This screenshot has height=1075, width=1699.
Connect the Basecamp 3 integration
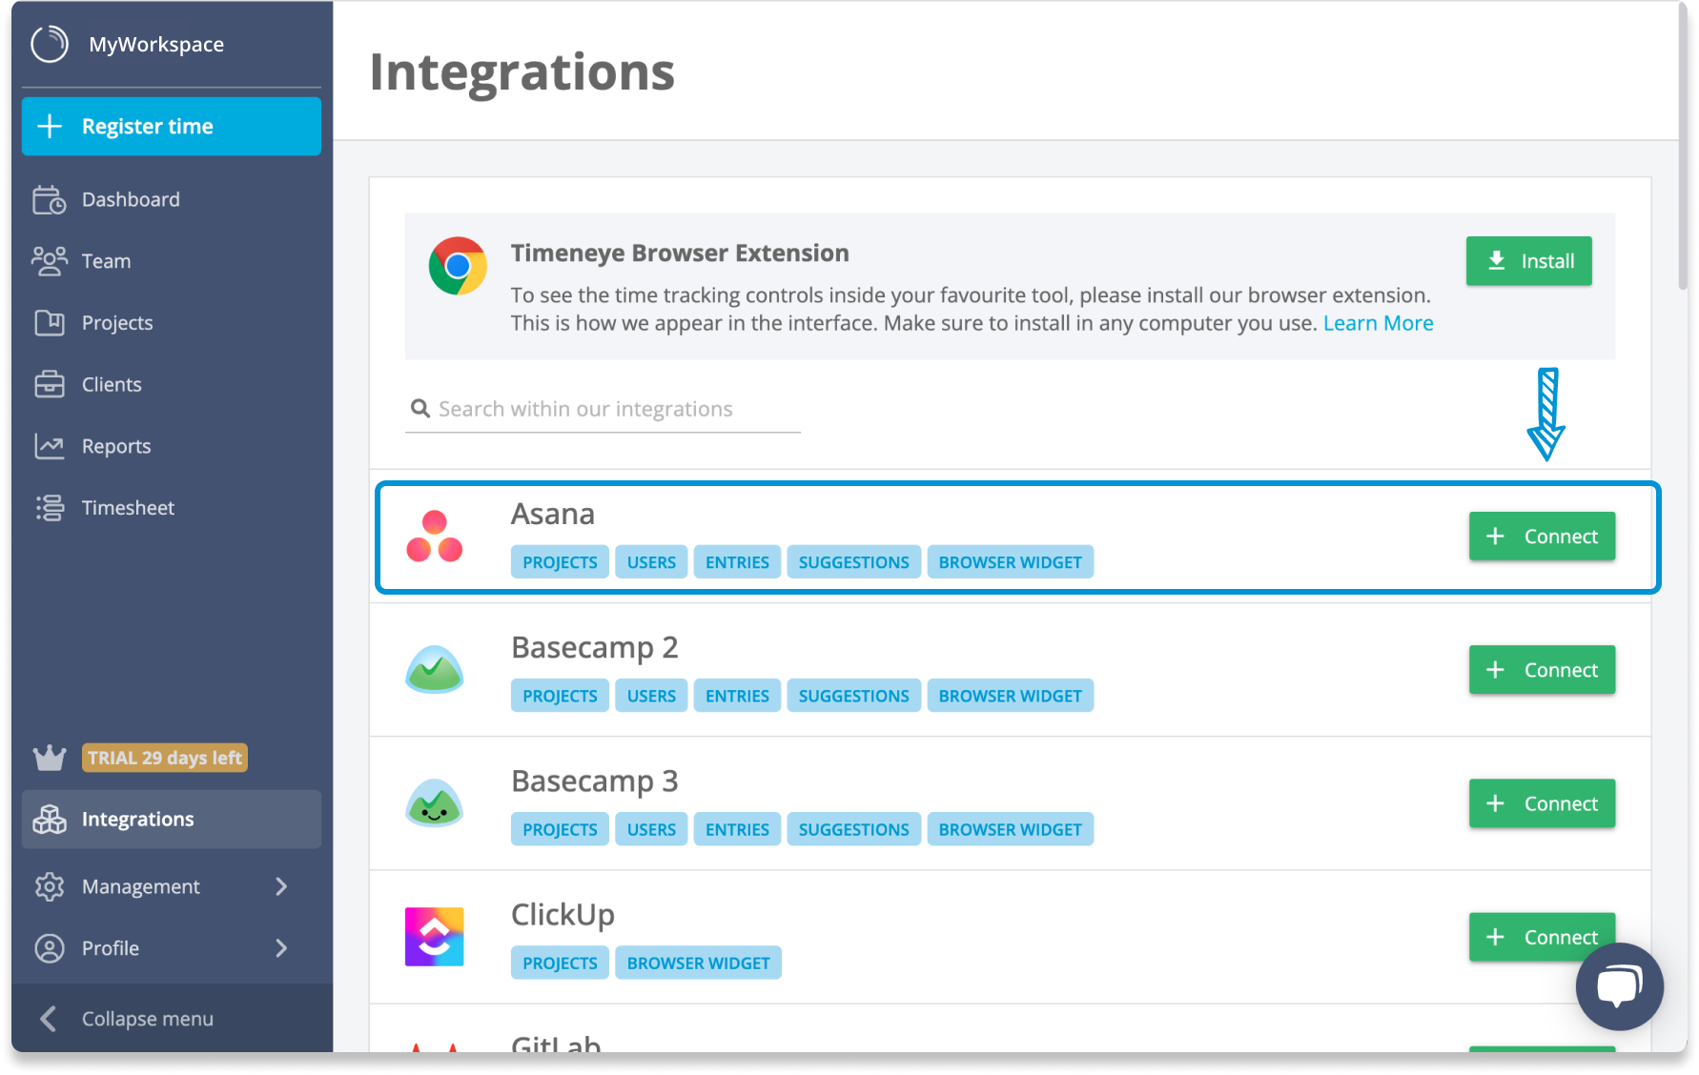coord(1542,803)
